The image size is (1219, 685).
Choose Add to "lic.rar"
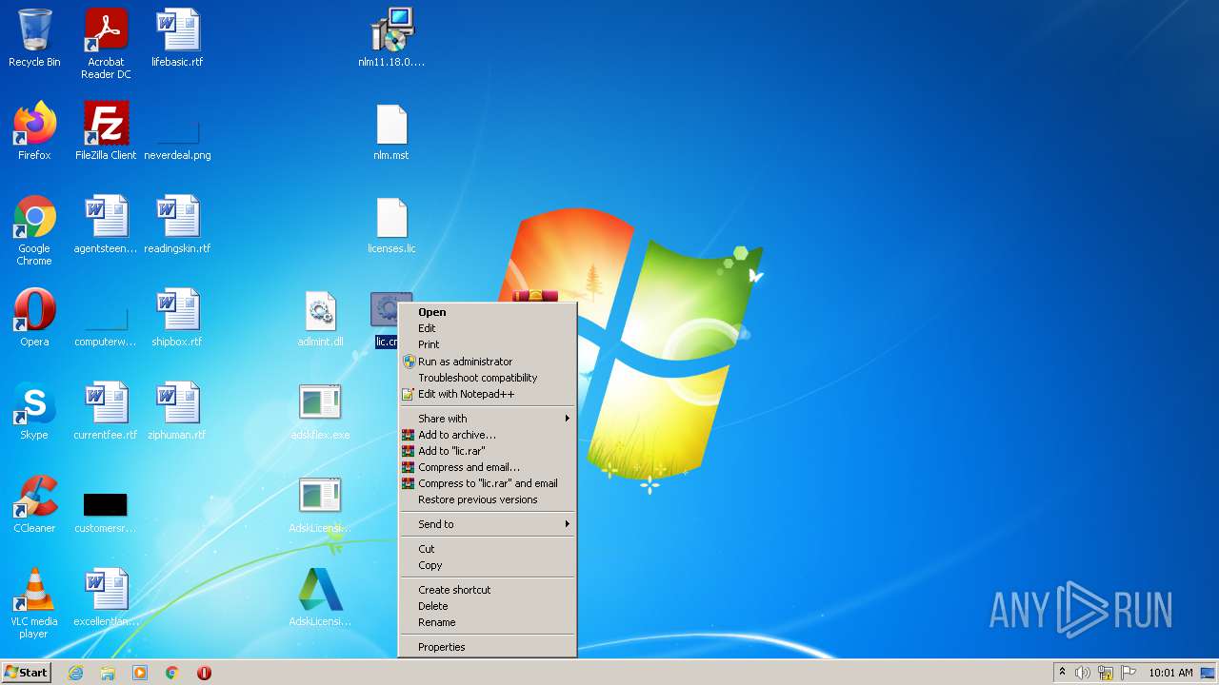(x=488, y=451)
